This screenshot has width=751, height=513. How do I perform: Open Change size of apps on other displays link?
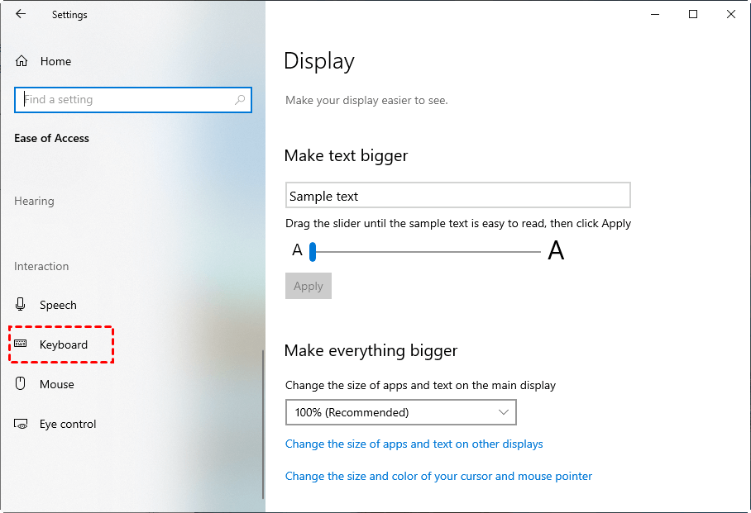point(414,444)
